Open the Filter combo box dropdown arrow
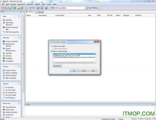Image resolution: width=156 pixels, height=120 pixels. [86, 8]
